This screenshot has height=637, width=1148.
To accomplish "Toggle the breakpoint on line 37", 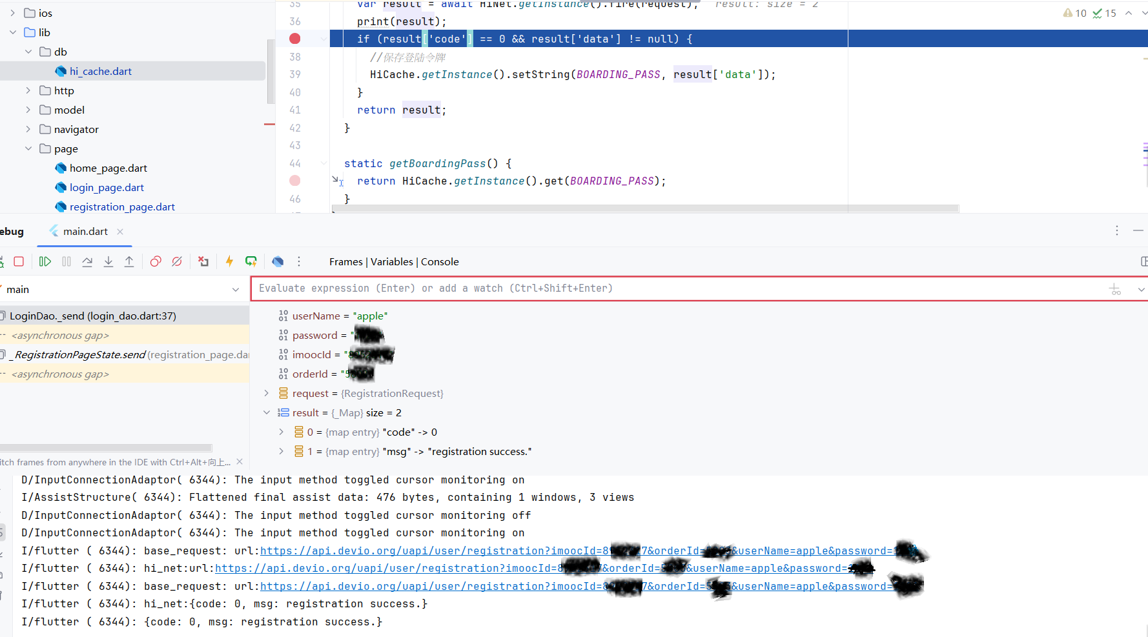I will (x=295, y=39).
